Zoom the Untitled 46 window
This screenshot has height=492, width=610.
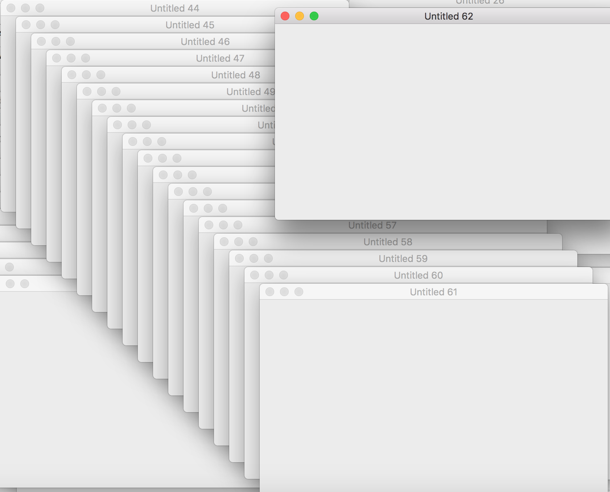coord(70,41)
